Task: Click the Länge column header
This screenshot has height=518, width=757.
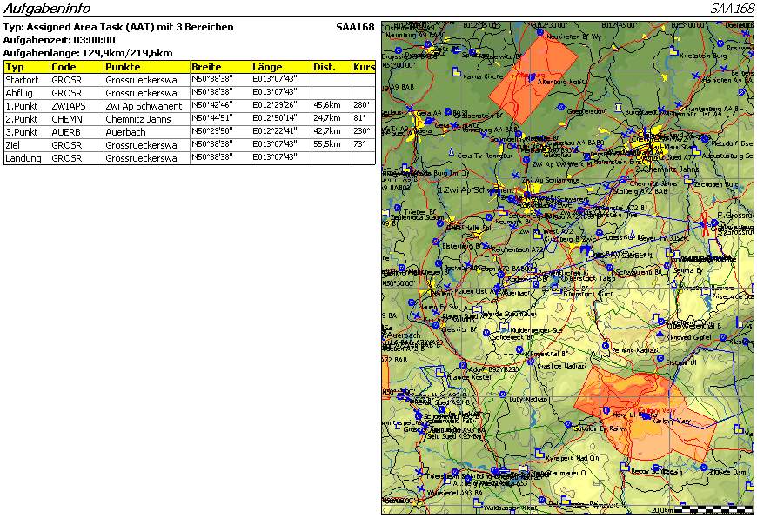Action: pos(281,67)
